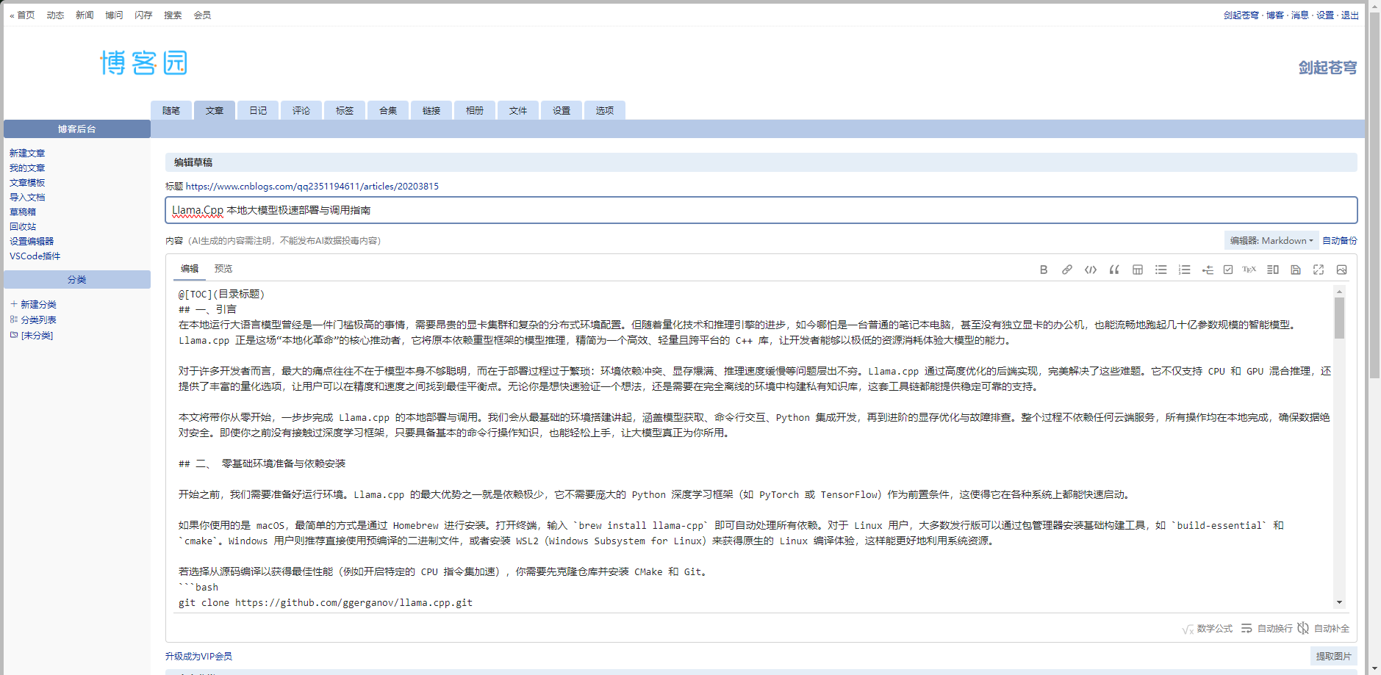Viewport: 1381px width, 675px height.
Task: Create a numbered ordered list
Action: (1184, 270)
